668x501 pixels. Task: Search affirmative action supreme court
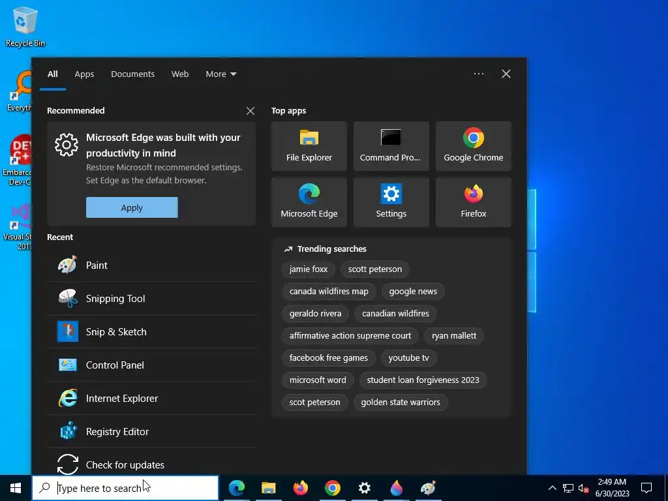(x=350, y=336)
